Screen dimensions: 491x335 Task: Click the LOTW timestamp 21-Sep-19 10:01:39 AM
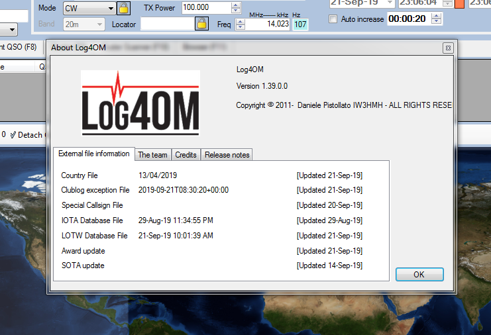(x=176, y=236)
